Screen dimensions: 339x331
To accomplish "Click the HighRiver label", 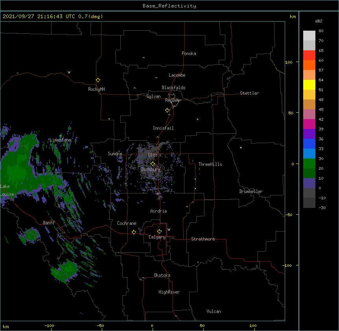I will pos(169,292).
